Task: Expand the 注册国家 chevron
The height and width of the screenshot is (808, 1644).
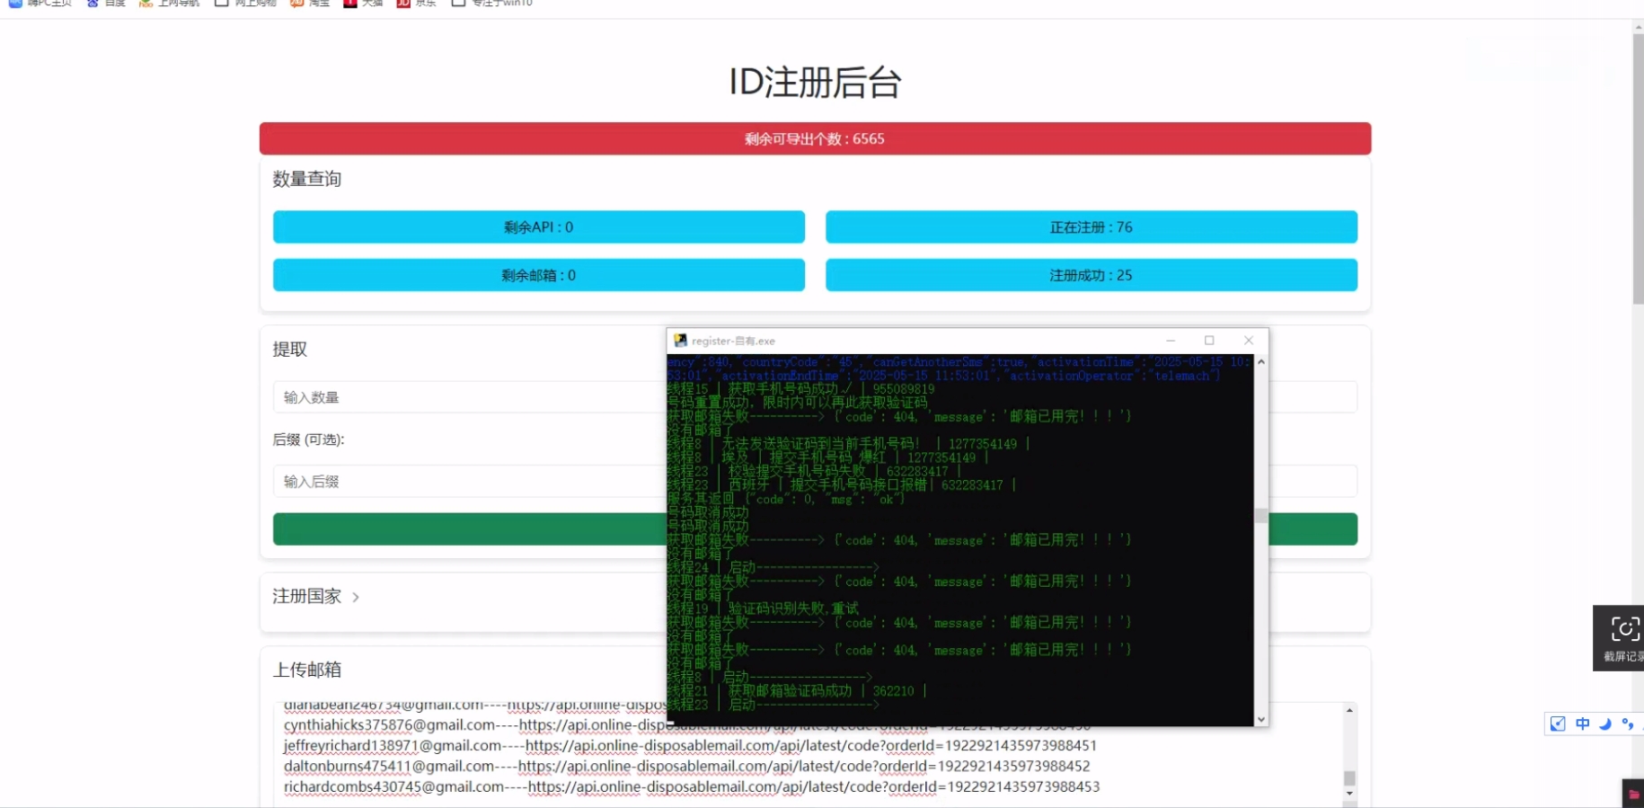Action: (356, 597)
